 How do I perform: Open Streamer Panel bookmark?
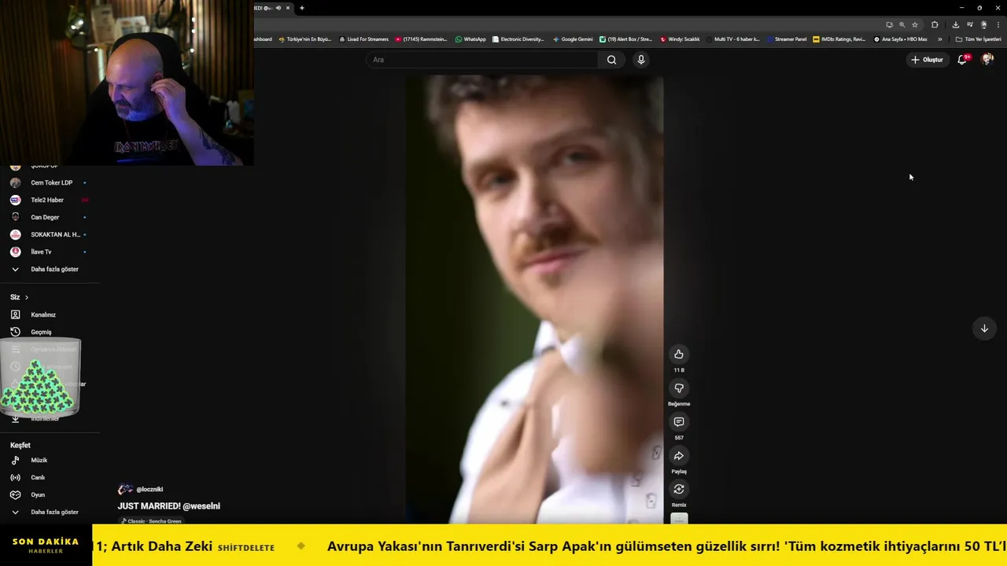[788, 39]
